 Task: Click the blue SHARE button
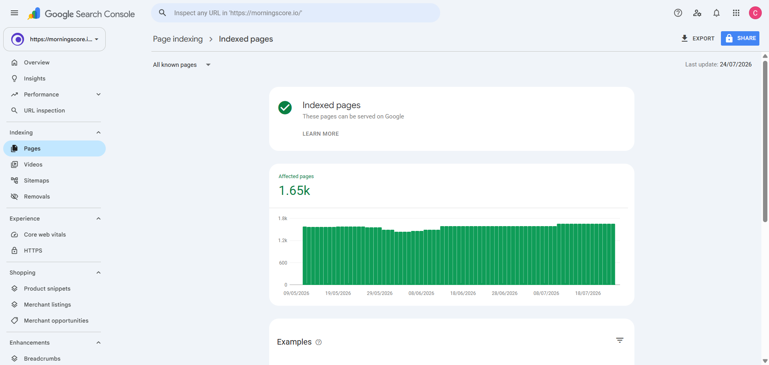[740, 38]
